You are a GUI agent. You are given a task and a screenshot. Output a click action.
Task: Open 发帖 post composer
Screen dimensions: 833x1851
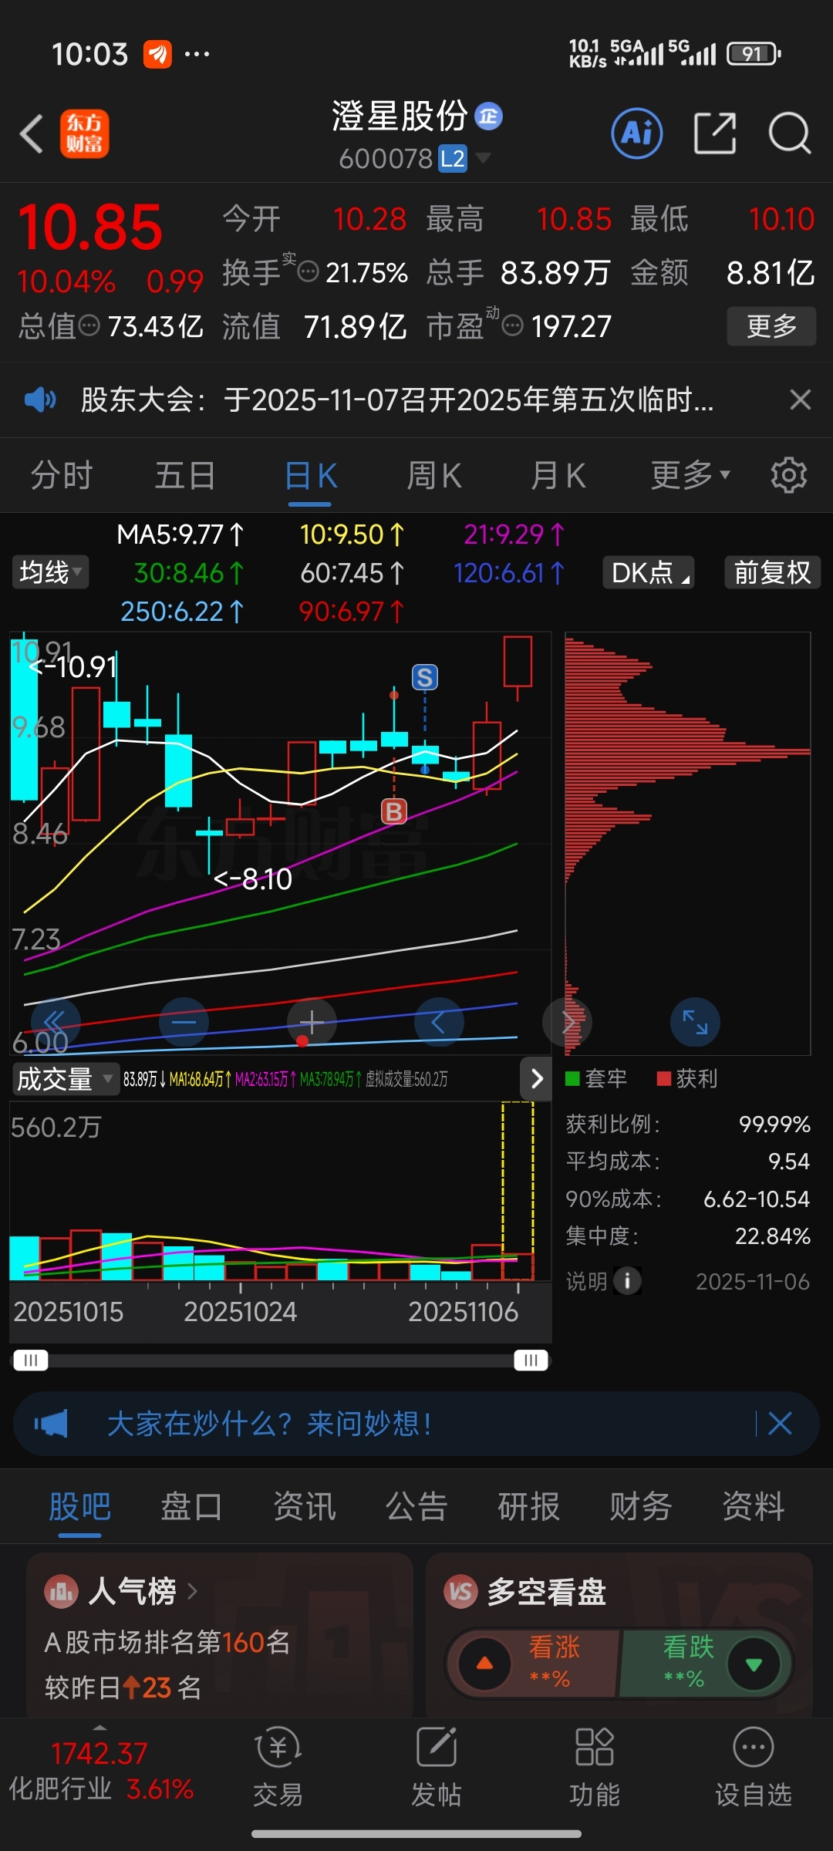pyautogui.click(x=437, y=1768)
